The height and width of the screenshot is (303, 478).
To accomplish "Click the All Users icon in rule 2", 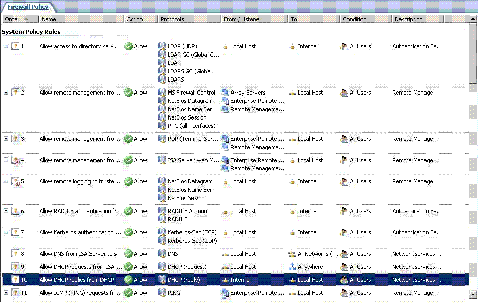I will 344,93.
